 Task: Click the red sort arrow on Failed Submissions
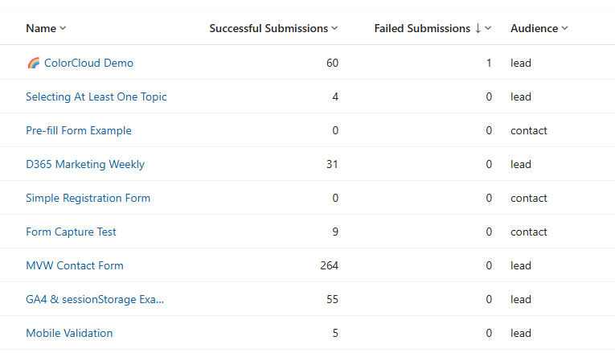(x=478, y=28)
